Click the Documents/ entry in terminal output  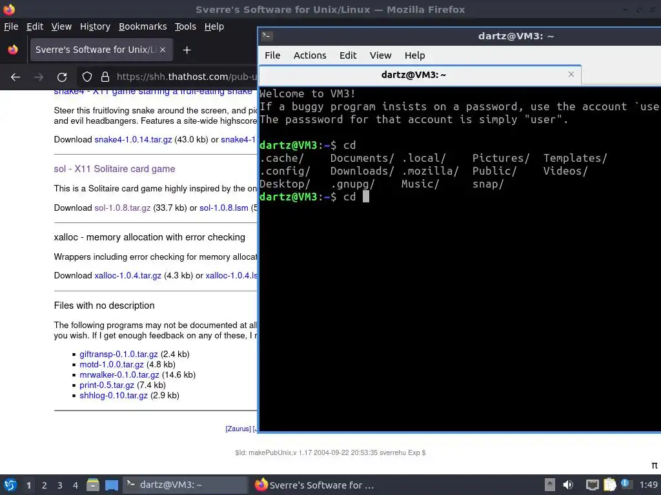[362, 159]
